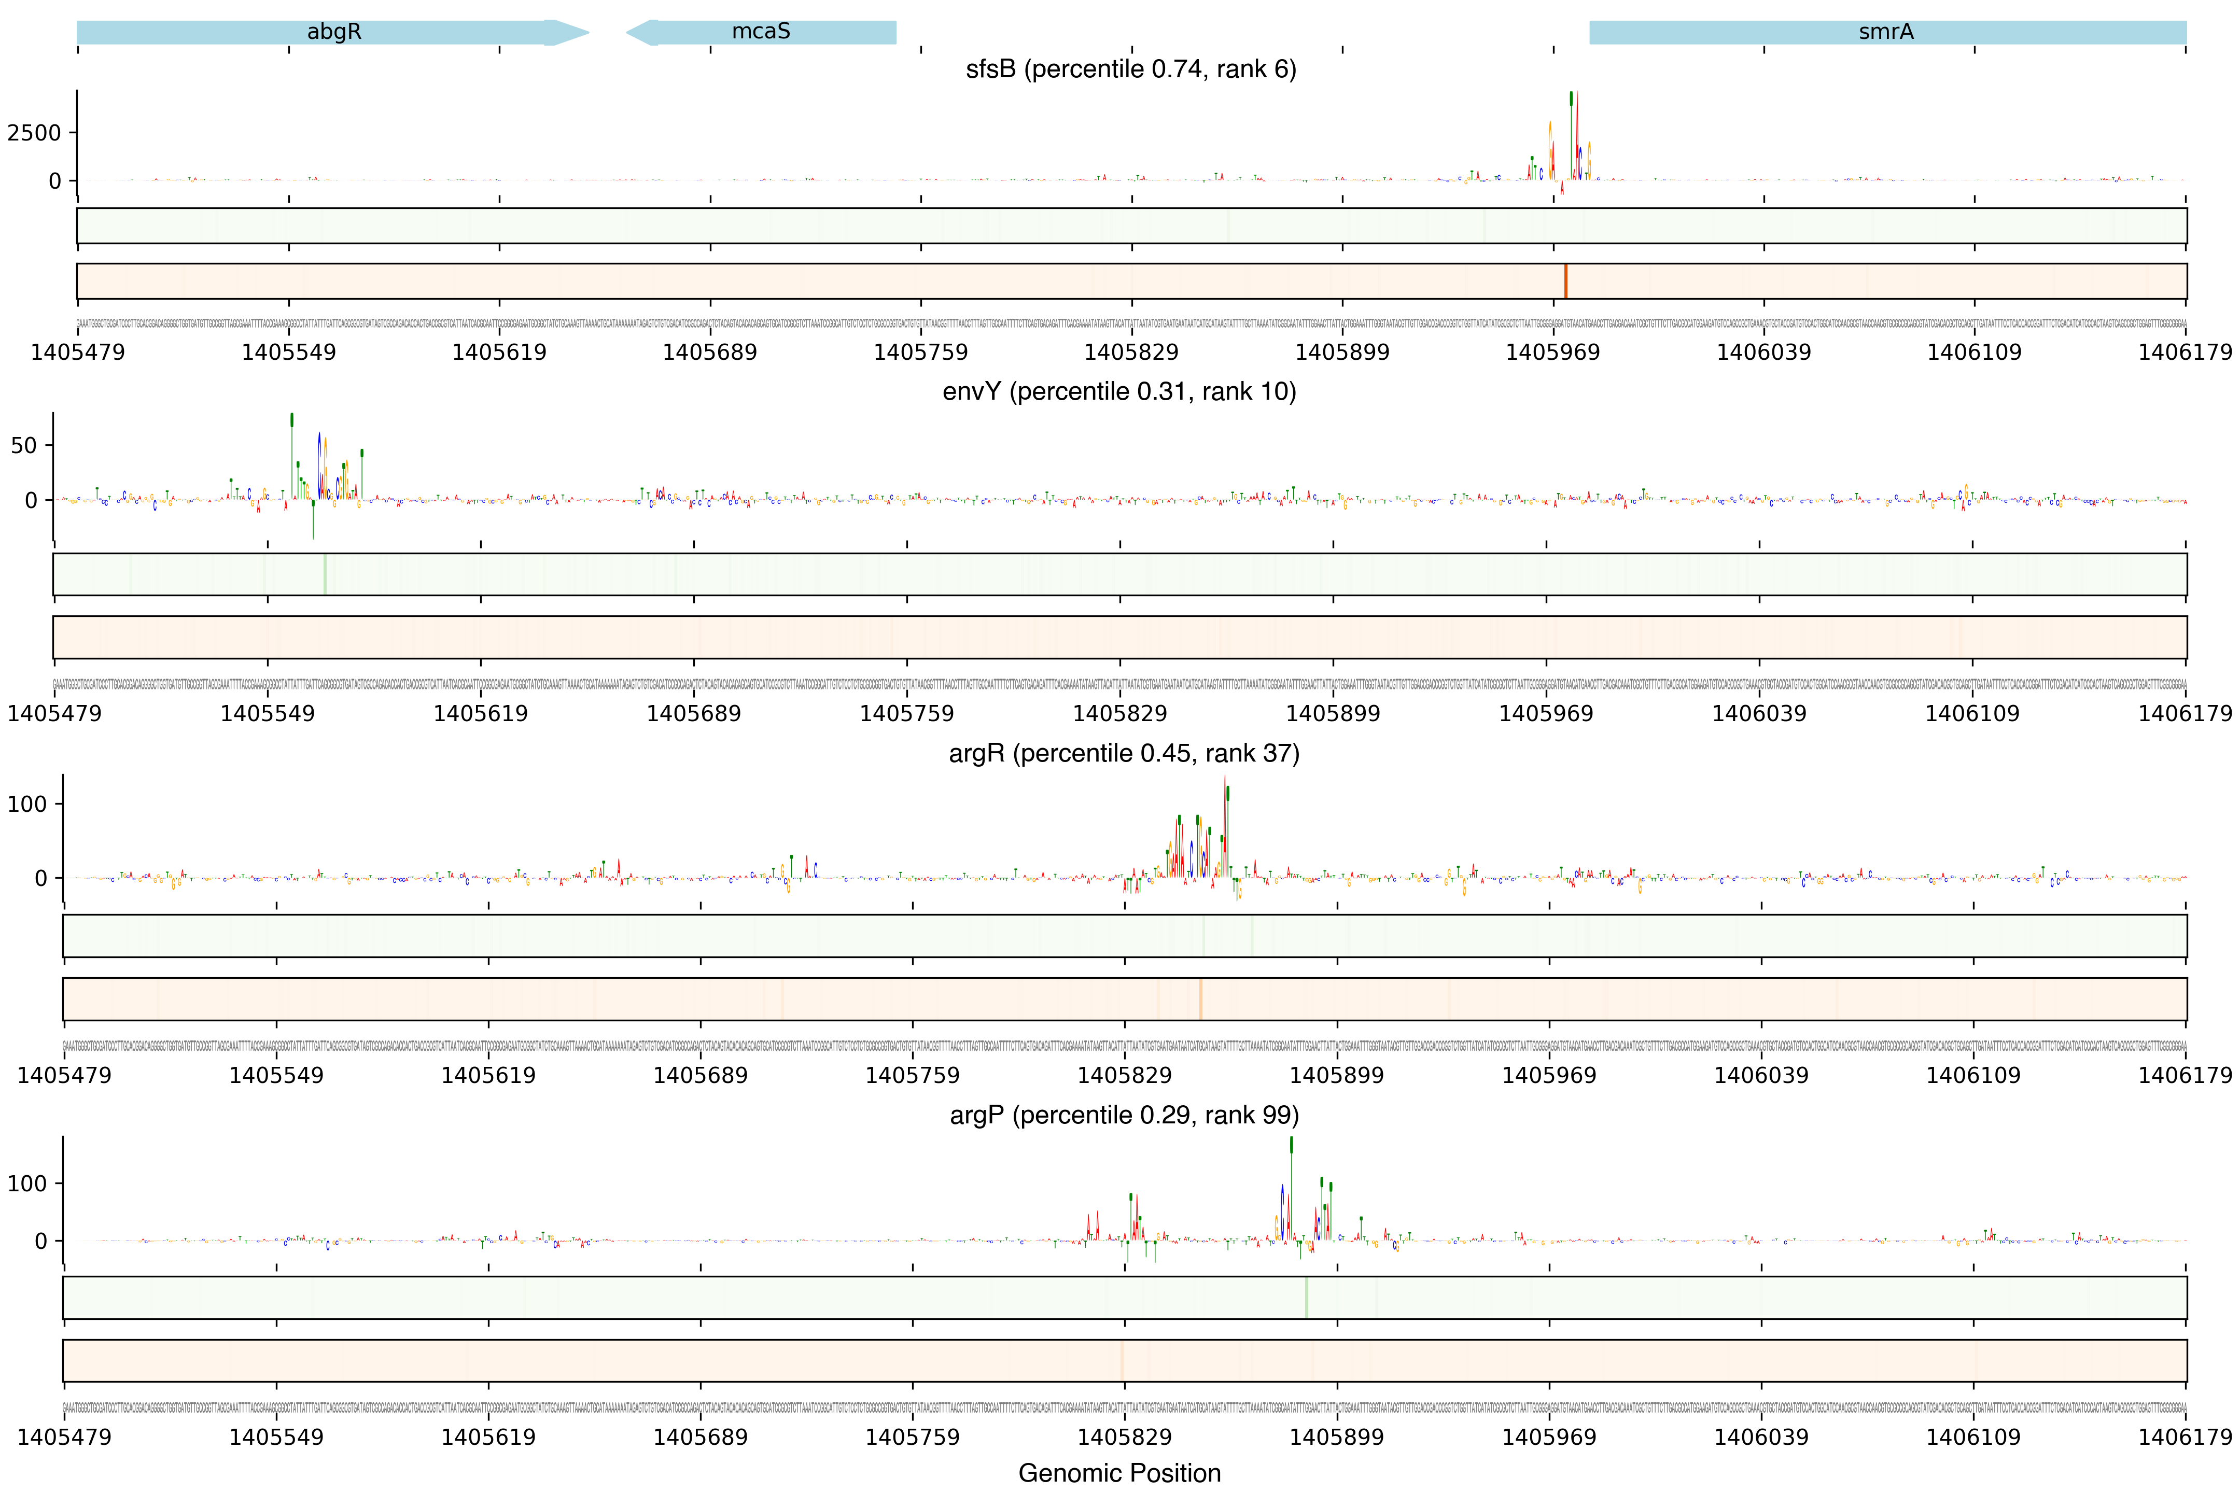Viewport: 2240px width, 1493px height.
Task: Click the envY percentile rank title
Action: point(1119,392)
